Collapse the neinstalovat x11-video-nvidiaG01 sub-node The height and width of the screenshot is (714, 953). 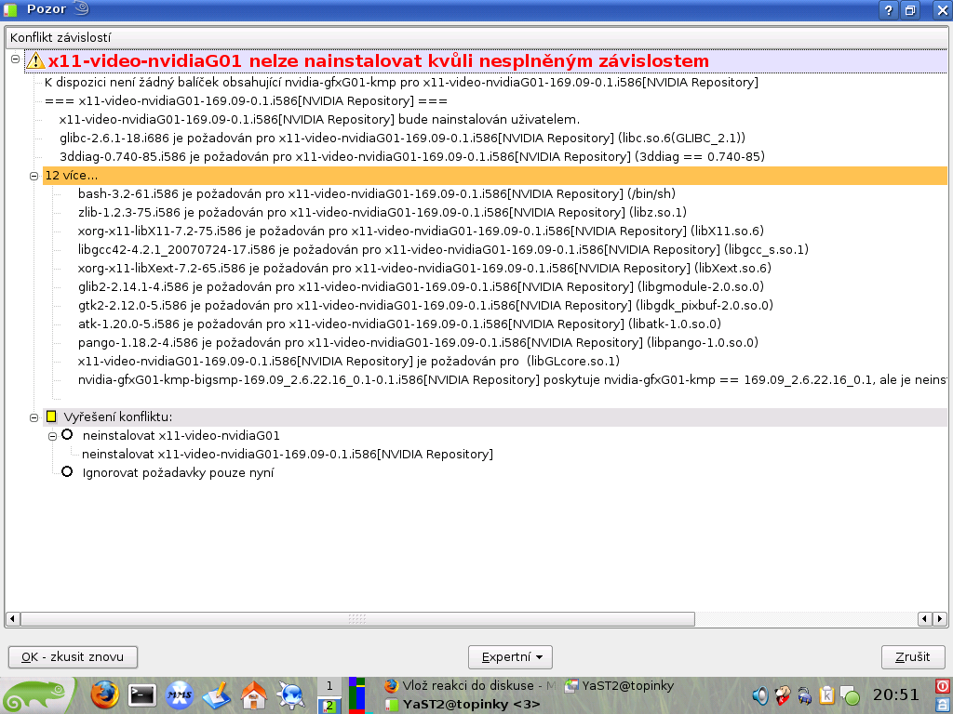coord(52,436)
